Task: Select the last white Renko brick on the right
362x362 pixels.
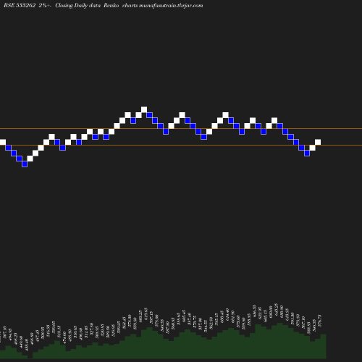Action: coord(318,142)
